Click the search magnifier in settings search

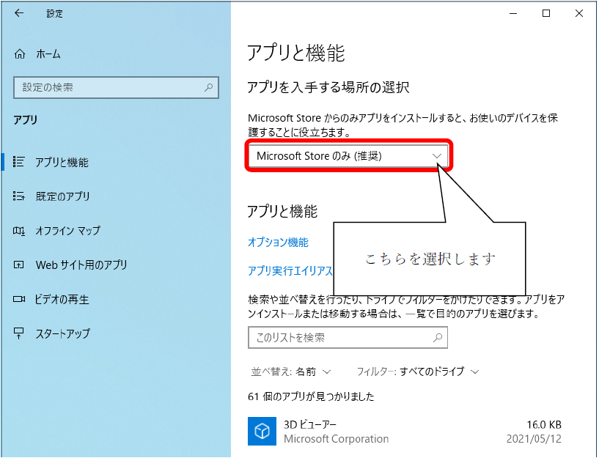click(x=208, y=87)
